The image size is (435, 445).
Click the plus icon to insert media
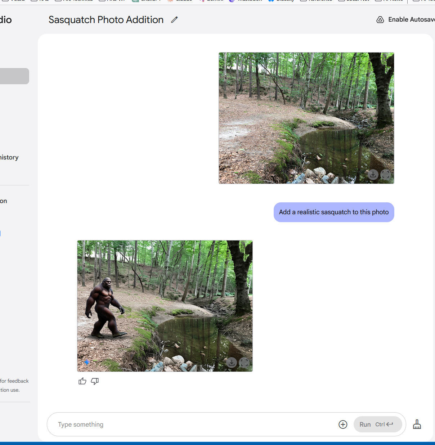tap(343, 424)
